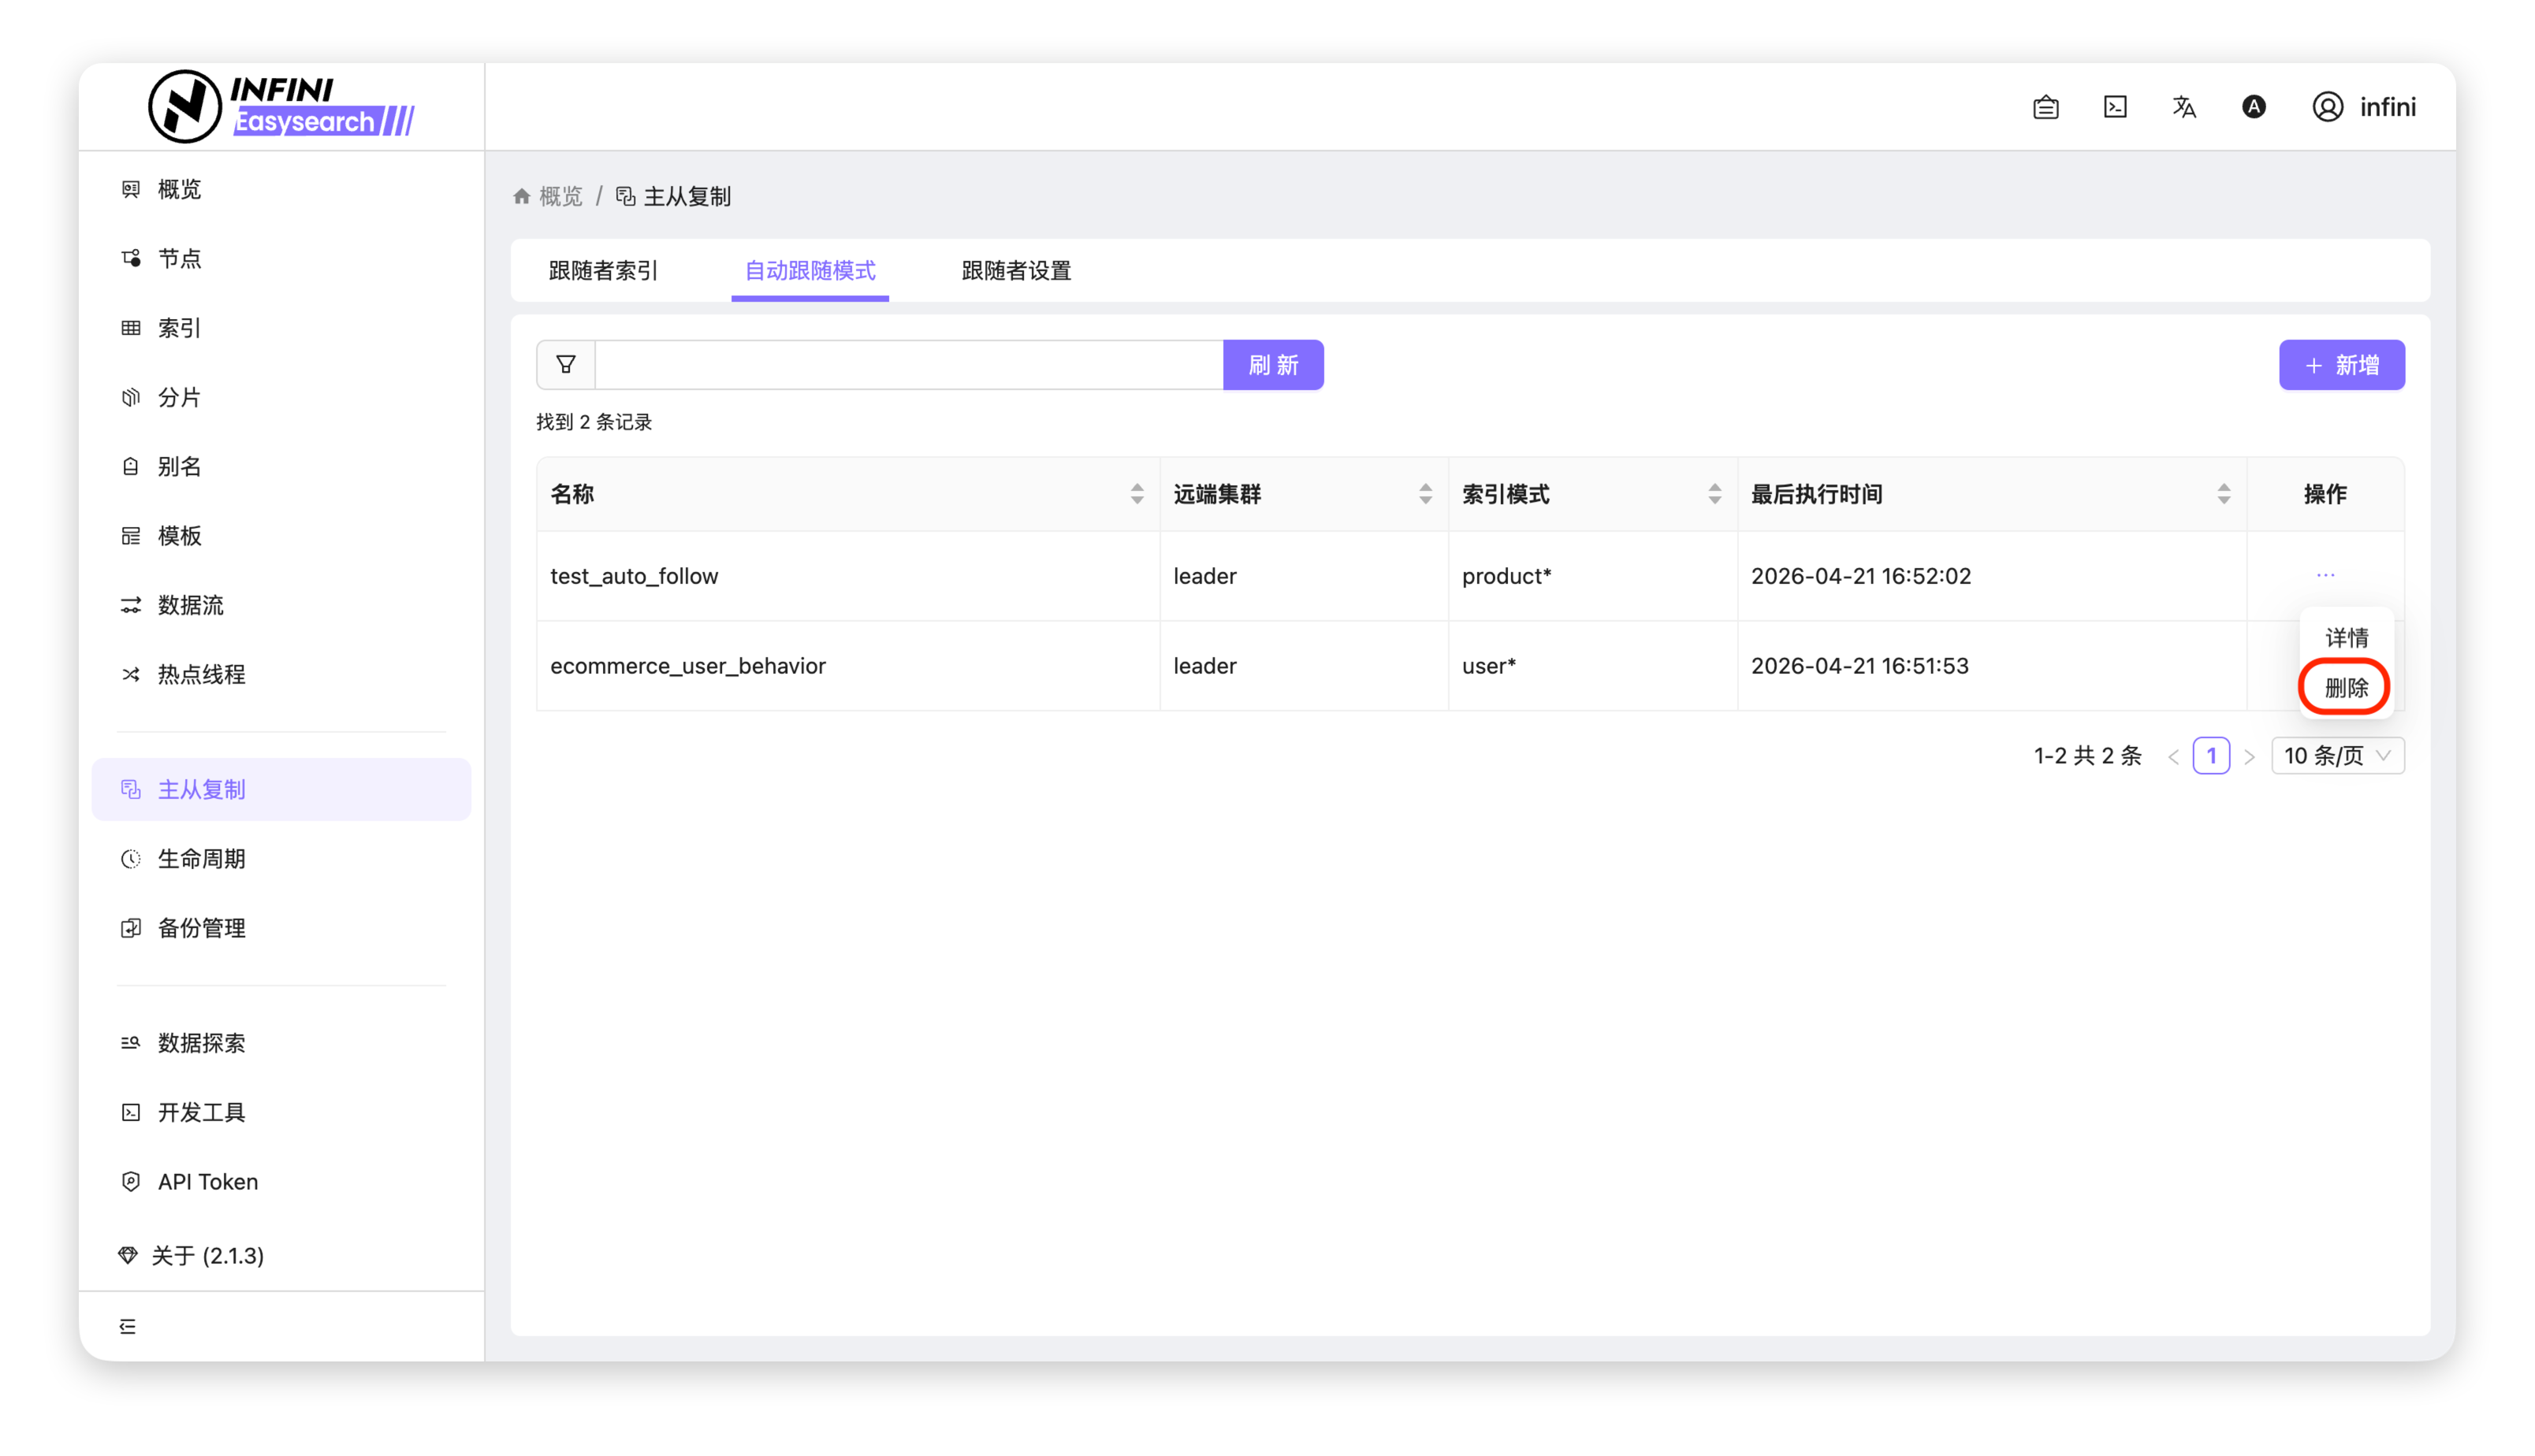This screenshot has width=2535, height=1456.
Task: Open actions menu for test_auto_follow row
Action: 2325,575
